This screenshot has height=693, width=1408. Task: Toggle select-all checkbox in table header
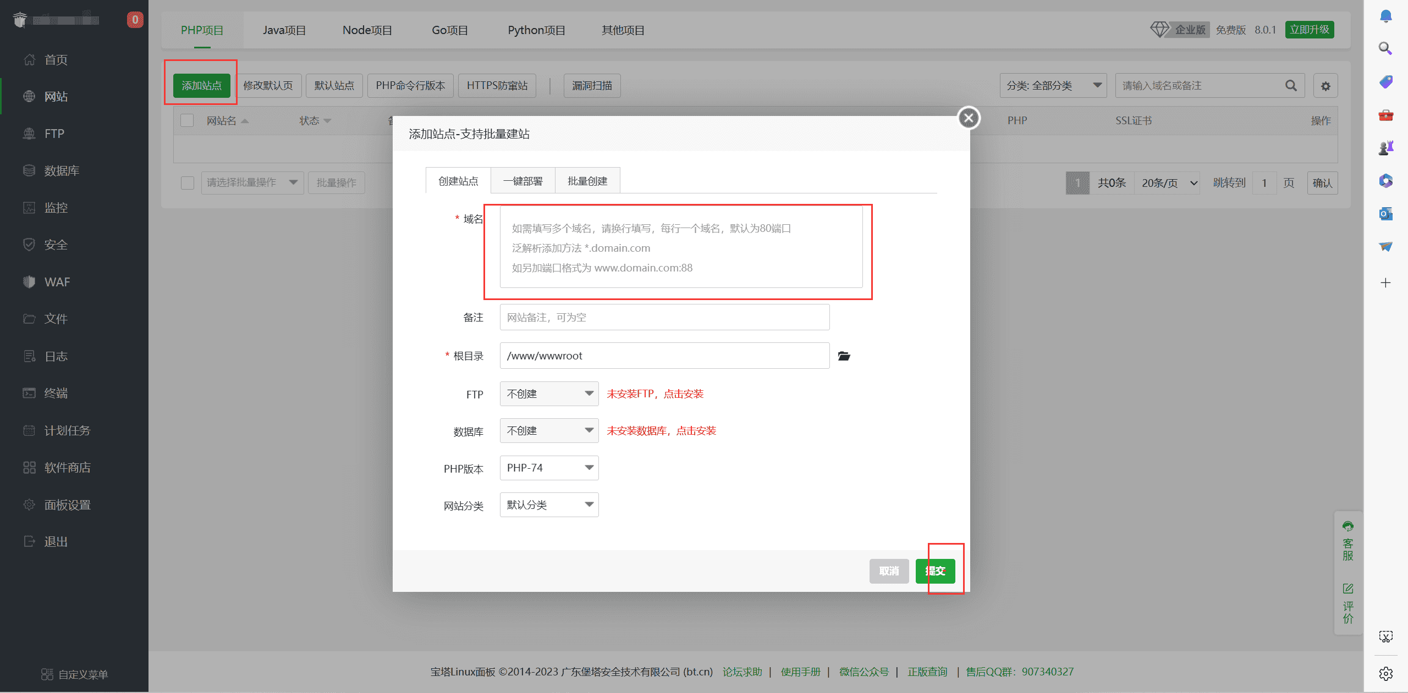[x=187, y=120]
